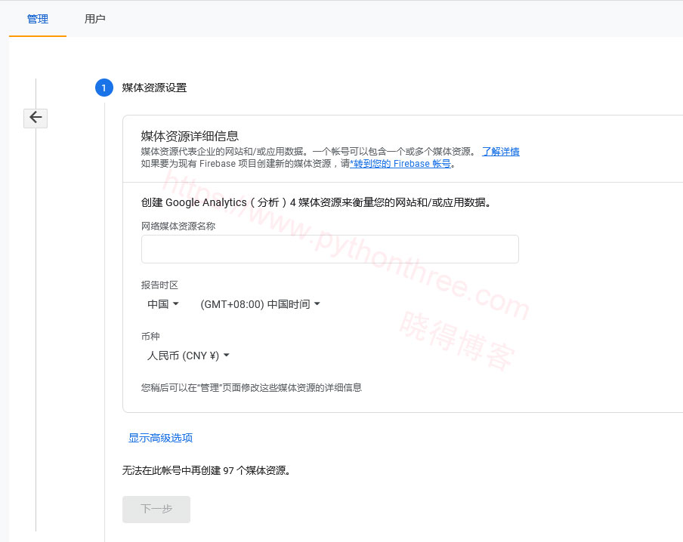Open the 了解详情 link
Image resolution: width=683 pixels, height=542 pixels.
(x=500, y=152)
